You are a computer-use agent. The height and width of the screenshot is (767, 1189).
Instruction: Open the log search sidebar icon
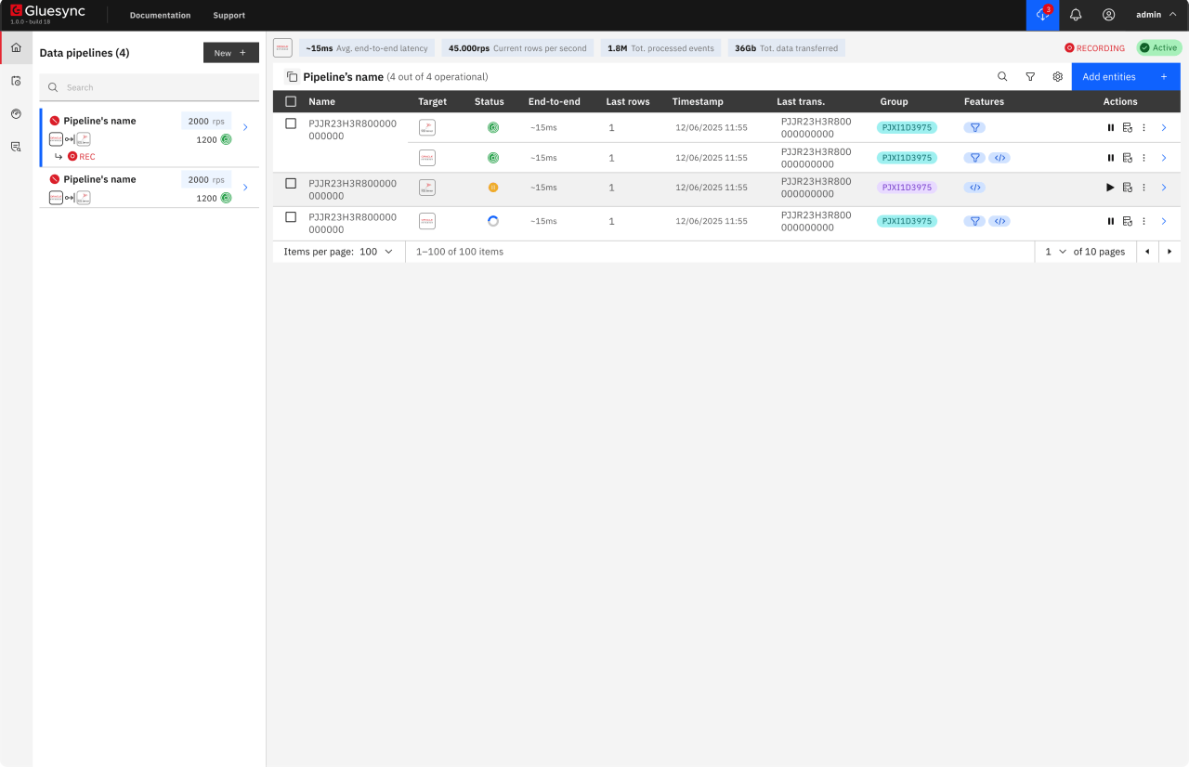pyautogui.click(x=16, y=147)
